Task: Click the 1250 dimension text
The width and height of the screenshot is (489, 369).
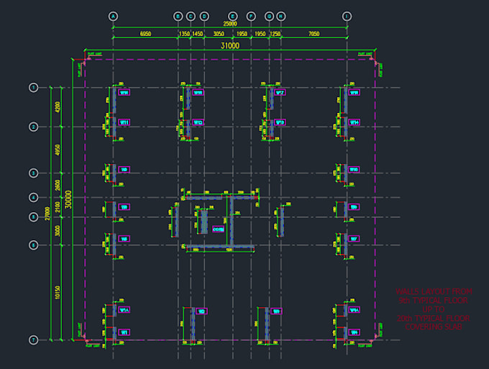Action: [x=275, y=34]
